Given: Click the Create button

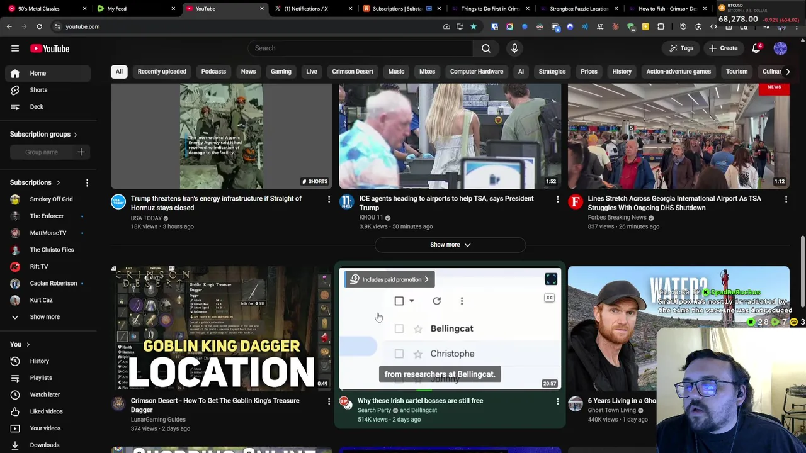Looking at the screenshot, I should pos(723,48).
